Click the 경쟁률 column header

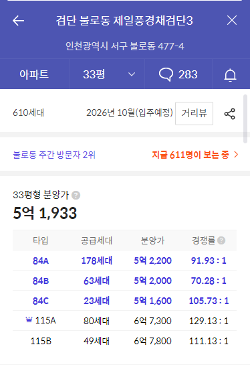[203, 240]
